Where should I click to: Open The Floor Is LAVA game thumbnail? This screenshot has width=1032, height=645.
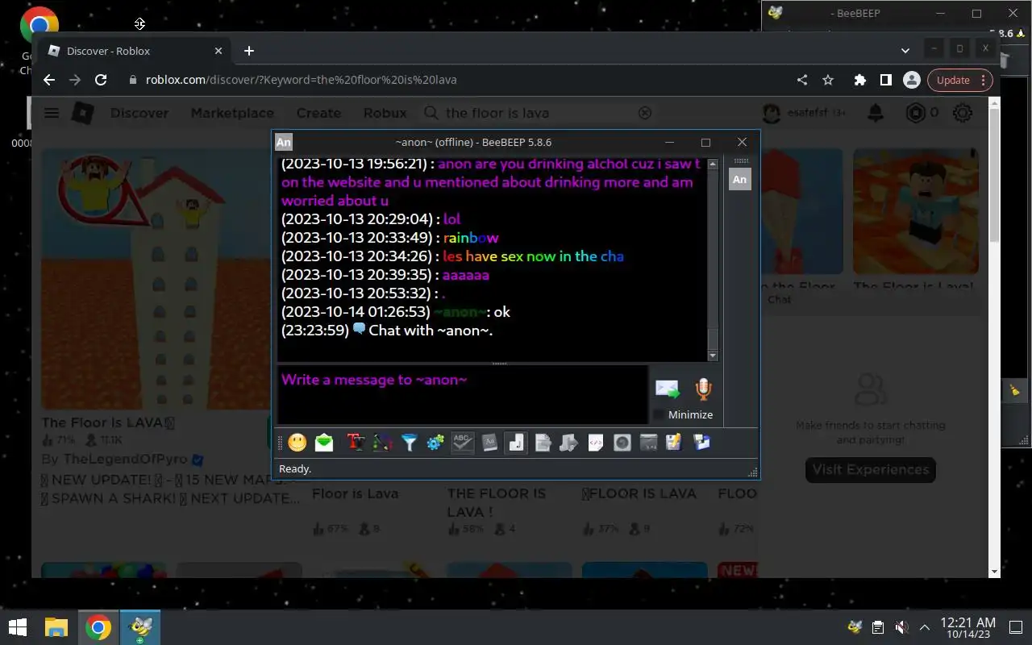pyautogui.click(x=156, y=279)
